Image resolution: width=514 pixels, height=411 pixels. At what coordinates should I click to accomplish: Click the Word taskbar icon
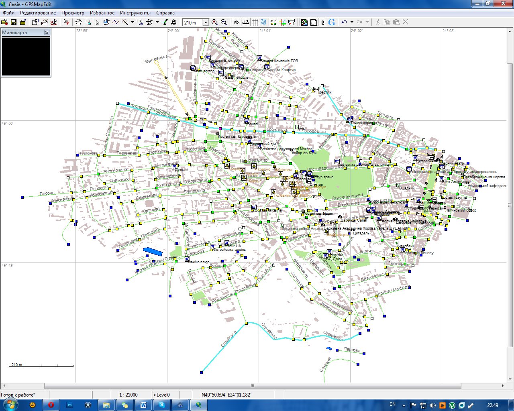[x=143, y=405]
